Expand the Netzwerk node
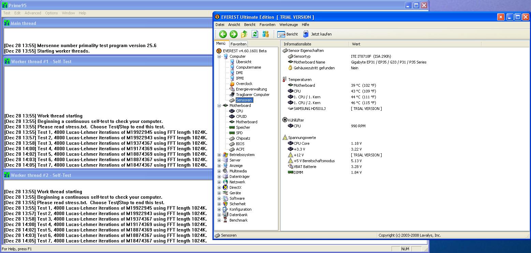This screenshot has width=531, height=253. coord(219,182)
